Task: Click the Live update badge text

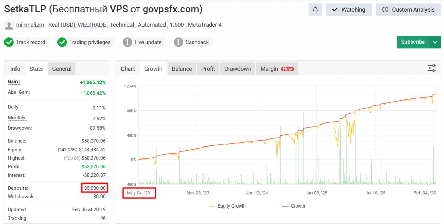Action: pos(148,42)
